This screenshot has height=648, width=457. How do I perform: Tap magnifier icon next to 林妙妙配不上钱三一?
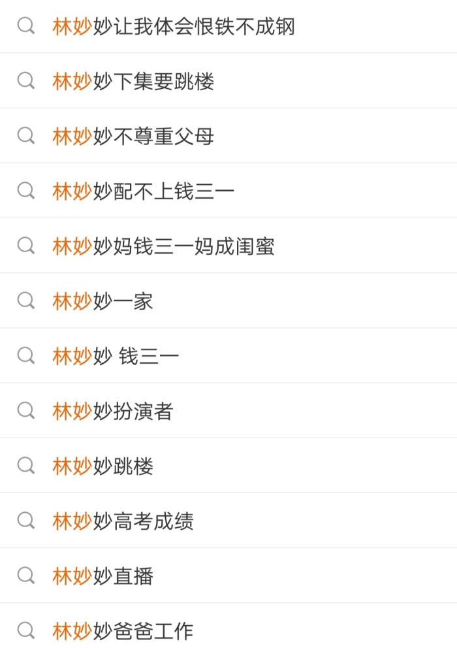pyautogui.click(x=26, y=191)
